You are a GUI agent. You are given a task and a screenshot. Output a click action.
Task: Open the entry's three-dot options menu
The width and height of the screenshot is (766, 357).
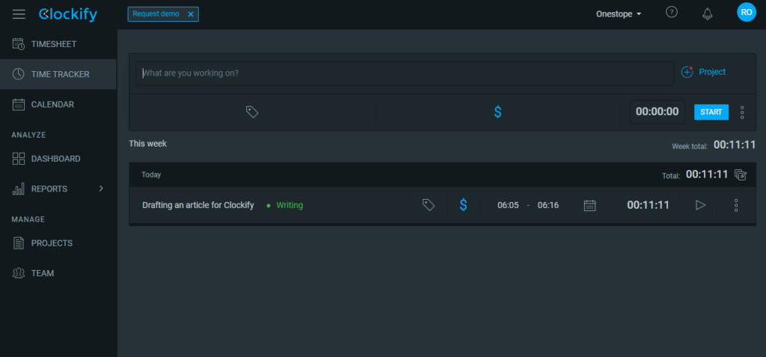[x=736, y=205]
